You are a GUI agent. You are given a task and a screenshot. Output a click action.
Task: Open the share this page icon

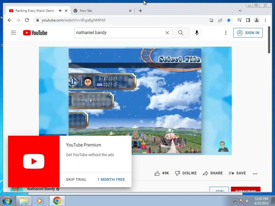(x=220, y=20)
